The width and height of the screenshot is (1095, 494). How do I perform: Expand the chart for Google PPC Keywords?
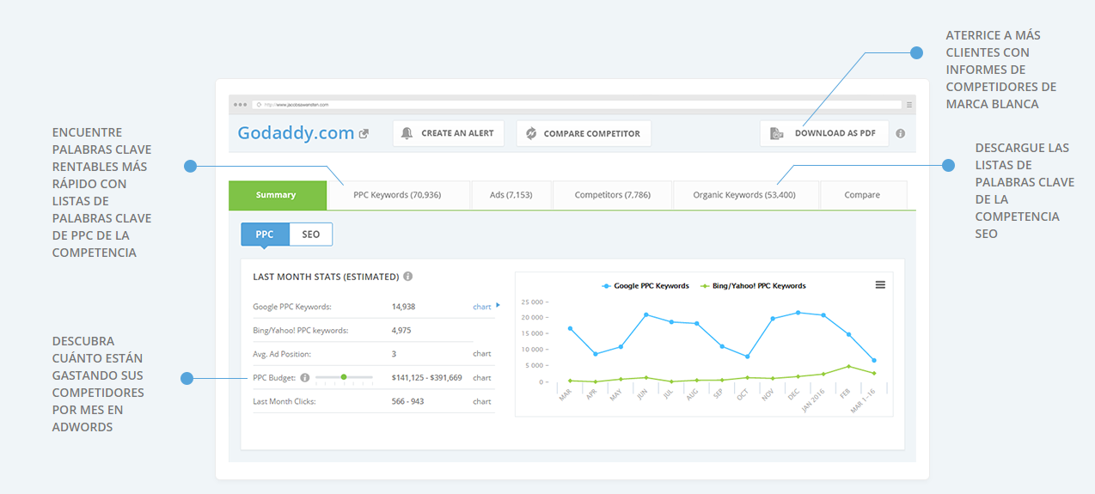(485, 306)
